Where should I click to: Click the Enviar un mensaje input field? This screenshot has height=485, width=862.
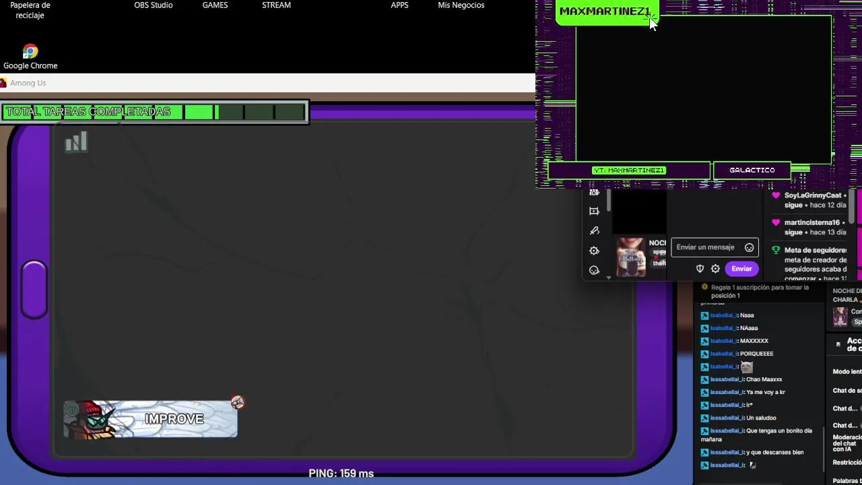715,247
